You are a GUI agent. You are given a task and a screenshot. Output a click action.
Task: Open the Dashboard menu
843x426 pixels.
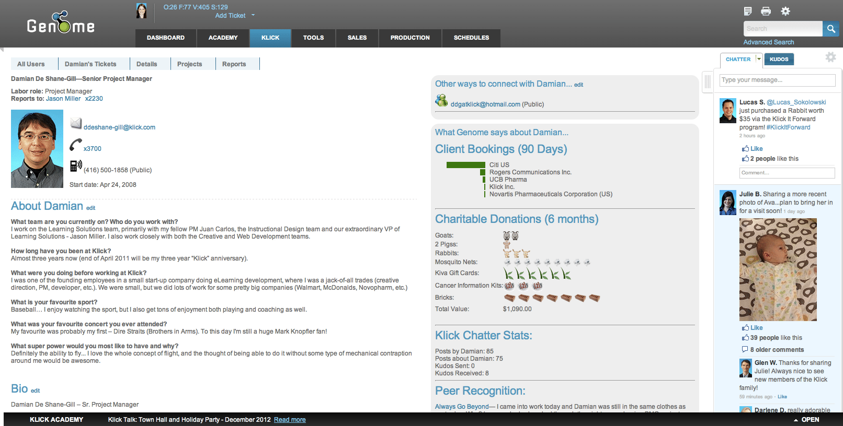[166, 38]
